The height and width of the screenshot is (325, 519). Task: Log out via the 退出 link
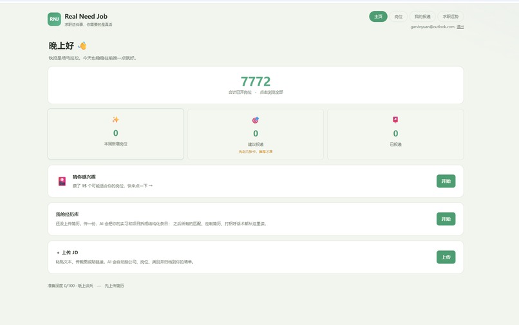(x=460, y=27)
